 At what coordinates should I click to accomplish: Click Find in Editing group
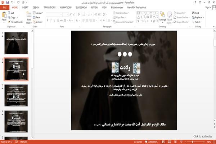click(x=195, y=13)
